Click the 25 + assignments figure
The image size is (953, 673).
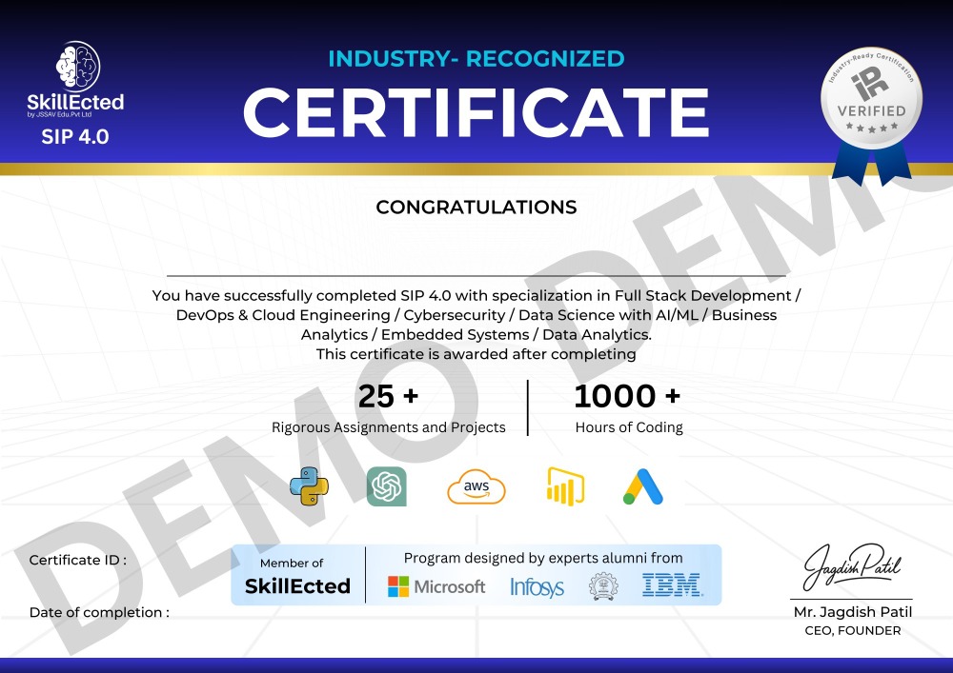(387, 396)
